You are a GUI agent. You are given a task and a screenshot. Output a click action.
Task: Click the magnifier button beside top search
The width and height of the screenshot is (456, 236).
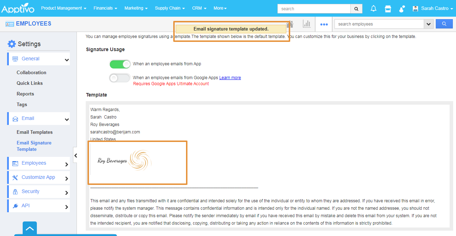coord(356,9)
